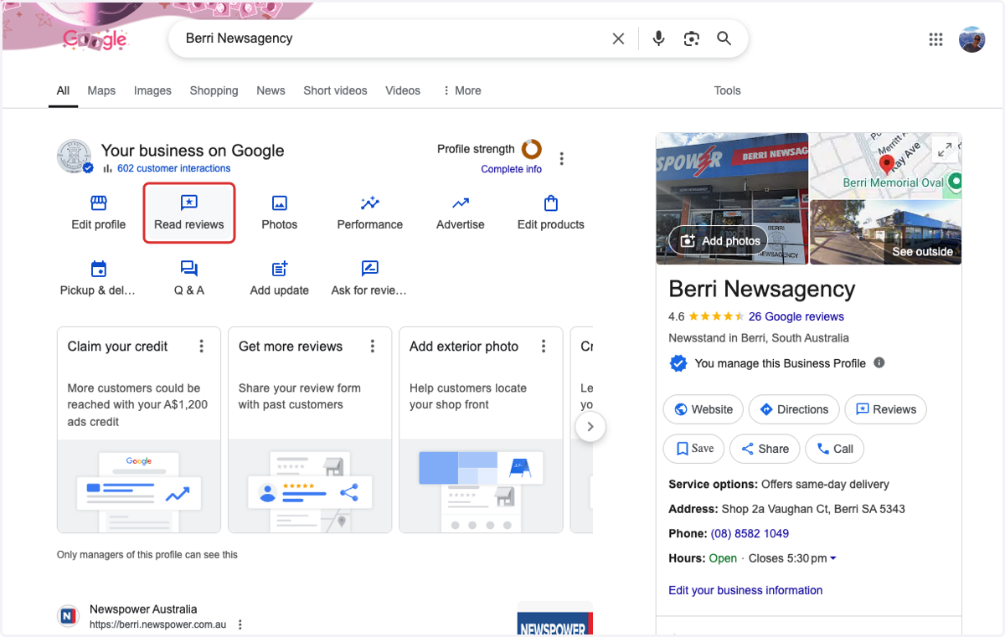Viewport: 1005px width, 637px height.
Task: Open 602 customer interactions link
Action: tap(173, 168)
